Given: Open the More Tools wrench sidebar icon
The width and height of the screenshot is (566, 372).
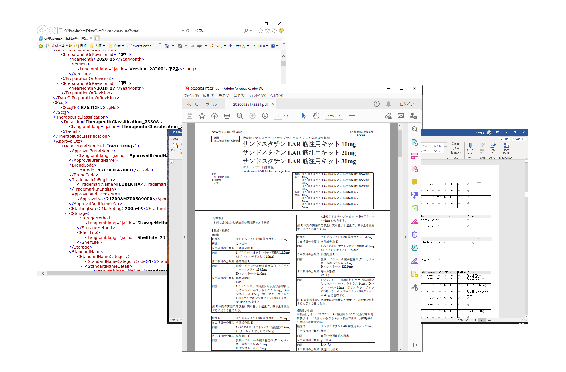Looking at the screenshot, I should (x=415, y=287).
